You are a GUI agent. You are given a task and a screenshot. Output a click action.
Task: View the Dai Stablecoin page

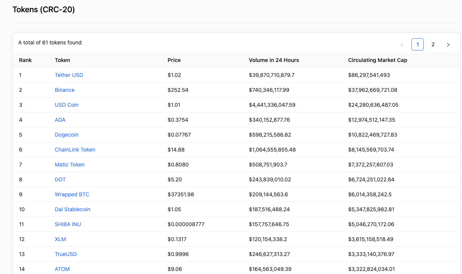pos(72,209)
